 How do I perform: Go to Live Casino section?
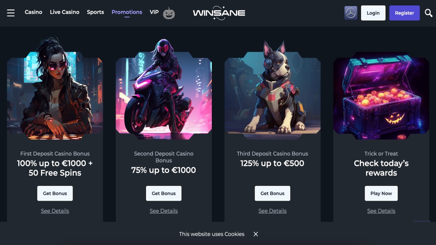(65, 12)
